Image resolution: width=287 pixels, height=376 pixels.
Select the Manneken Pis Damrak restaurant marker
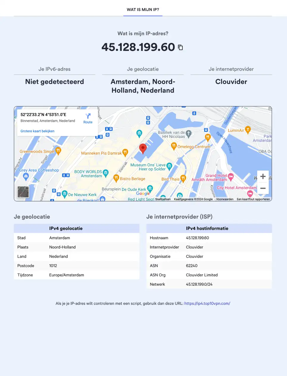125,153
